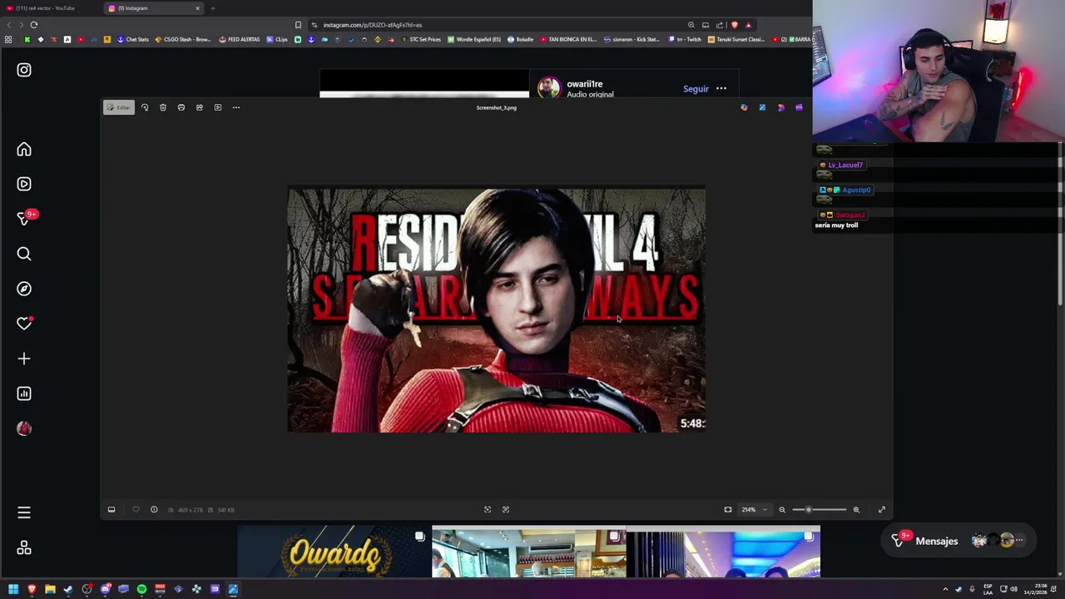Image resolution: width=1065 pixels, height=599 pixels.
Task: Click Audio original link
Action: click(x=590, y=94)
